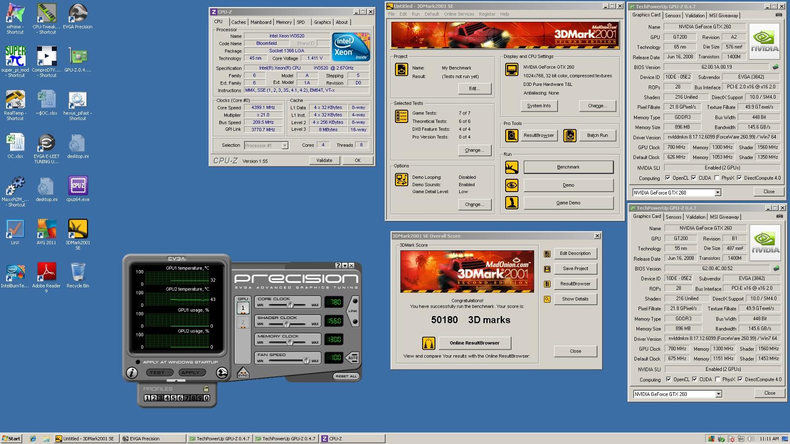The width and height of the screenshot is (790, 444).
Task: Open the MaxxPI2M shortcut icon
Action: click(x=15, y=186)
